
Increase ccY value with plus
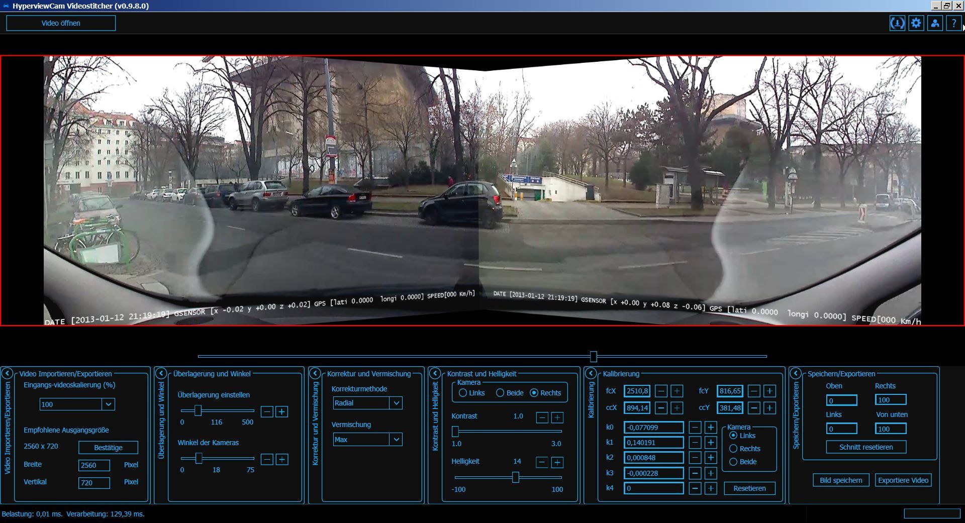[x=769, y=408]
